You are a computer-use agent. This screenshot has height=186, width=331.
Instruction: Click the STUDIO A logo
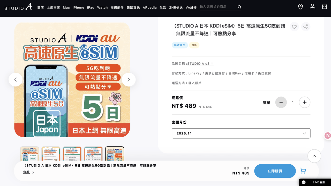coord(18,7)
